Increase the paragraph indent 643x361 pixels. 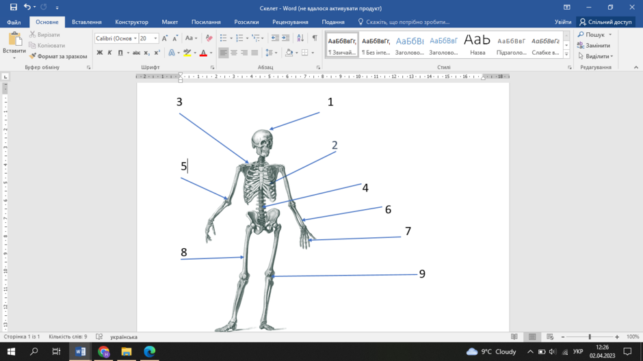286,38
